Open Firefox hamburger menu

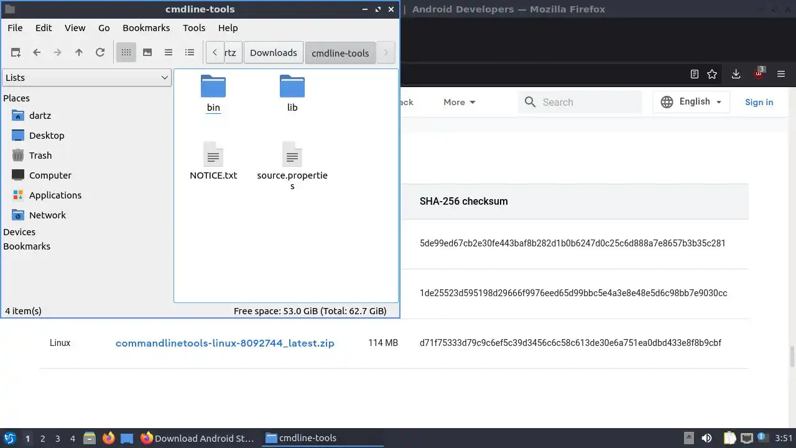tap(782, 74)
